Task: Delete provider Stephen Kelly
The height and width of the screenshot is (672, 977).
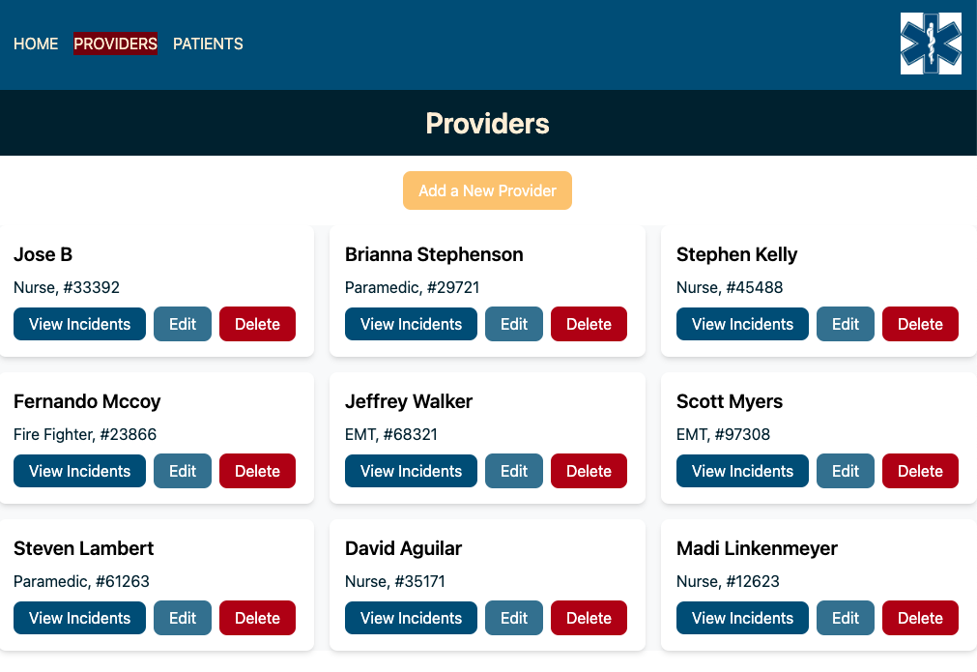Action: pos(920,324)
